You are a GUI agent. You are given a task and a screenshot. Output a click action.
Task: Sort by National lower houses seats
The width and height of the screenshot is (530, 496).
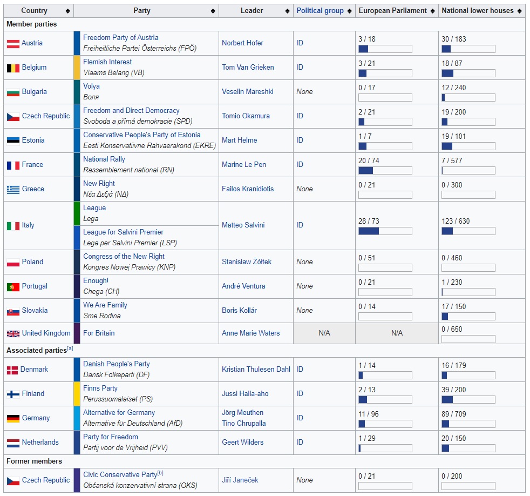pyautogui.click(x=520, y=11)
